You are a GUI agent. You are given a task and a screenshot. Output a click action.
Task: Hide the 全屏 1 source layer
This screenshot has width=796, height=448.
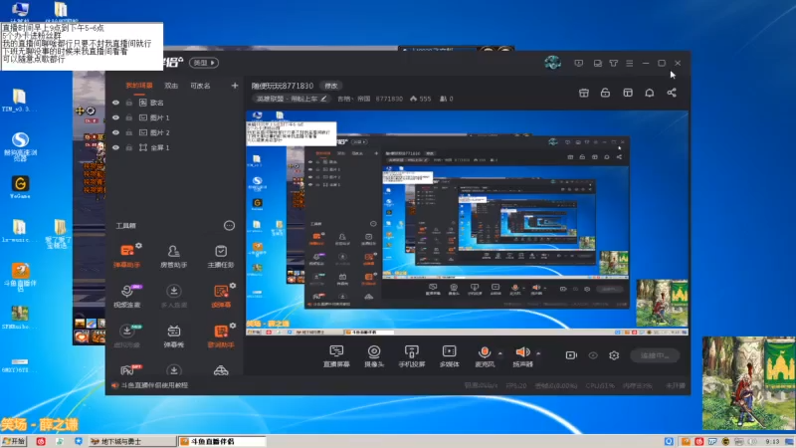coord(115,147)
